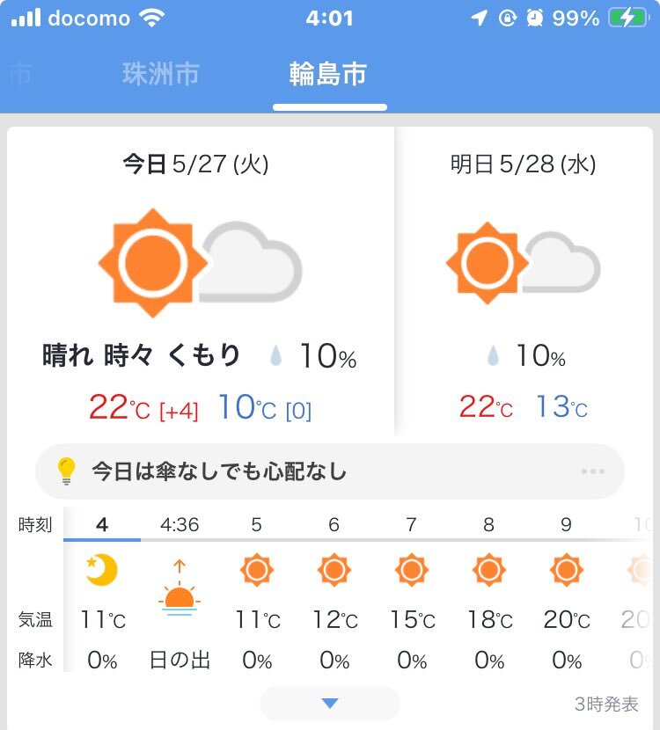
Task: Tap the location arrow in status bar
Action: pyautogui.click(x=479, y=18)
